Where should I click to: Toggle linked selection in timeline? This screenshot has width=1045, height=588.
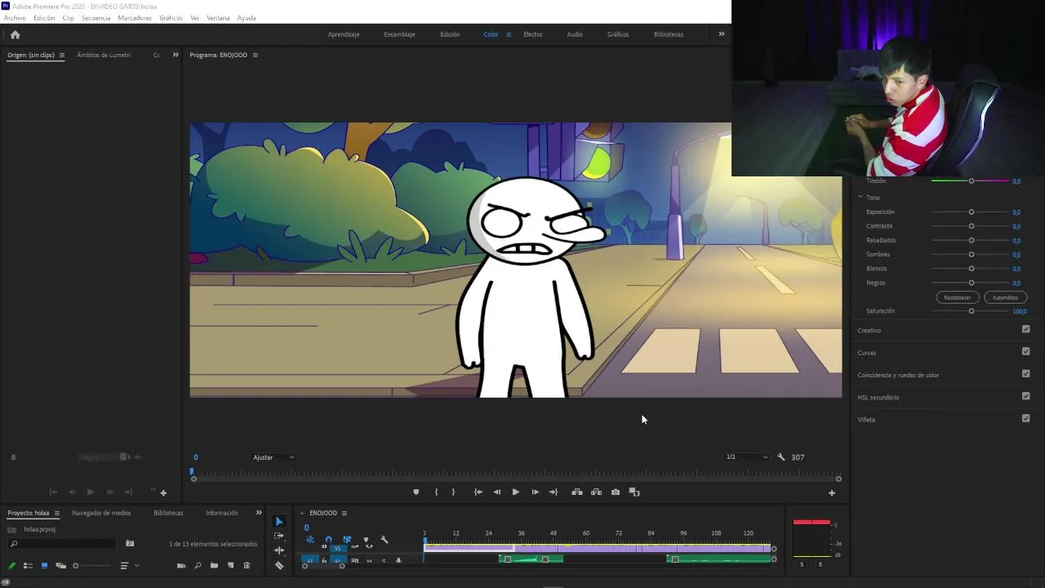(x=347, y=540)
